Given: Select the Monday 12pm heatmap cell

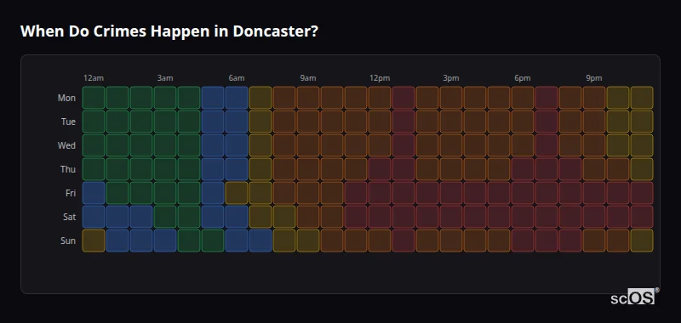Looking at the screenshot, I should 380,98.
